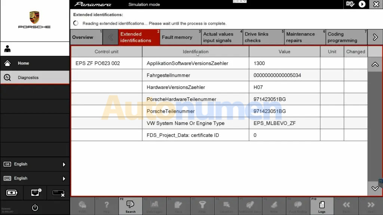Go to Home in the sidebar
This screenshot has height=215, width=383.
(34, 63)
